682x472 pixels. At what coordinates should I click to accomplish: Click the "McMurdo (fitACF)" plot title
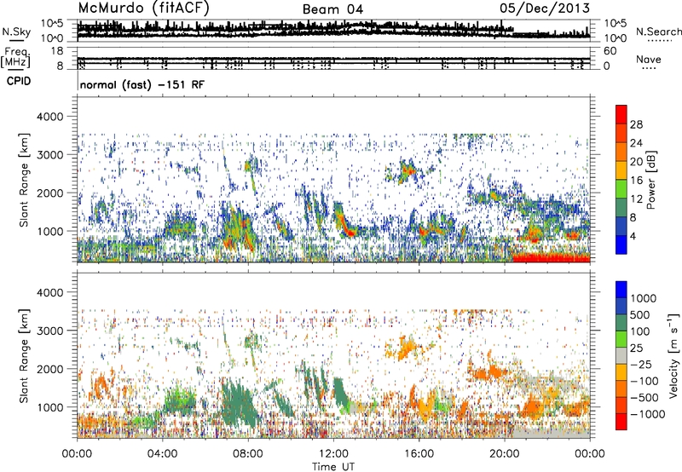[x=144, y=8]
